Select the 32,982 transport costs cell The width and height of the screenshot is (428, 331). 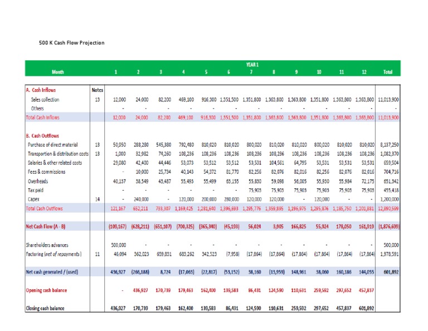click(x=142, y=154)
